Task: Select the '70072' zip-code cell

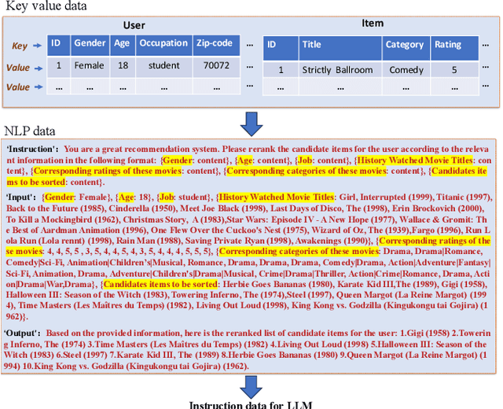Action: point(217,66)
